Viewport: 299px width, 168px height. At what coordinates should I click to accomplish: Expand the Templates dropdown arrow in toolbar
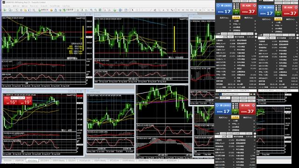[128, 10]
